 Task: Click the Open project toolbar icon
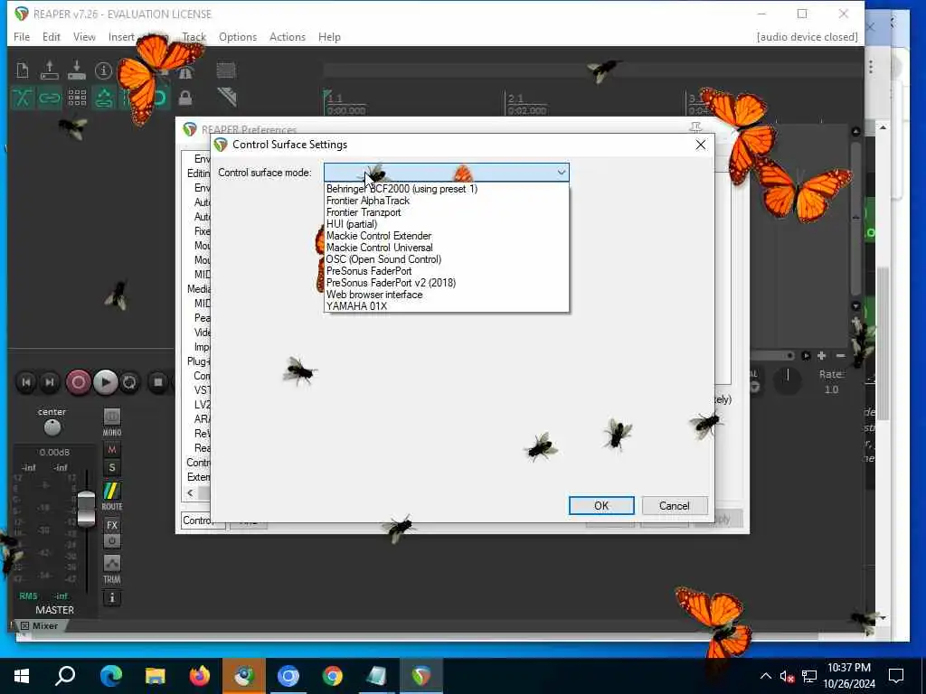(50, 70)
